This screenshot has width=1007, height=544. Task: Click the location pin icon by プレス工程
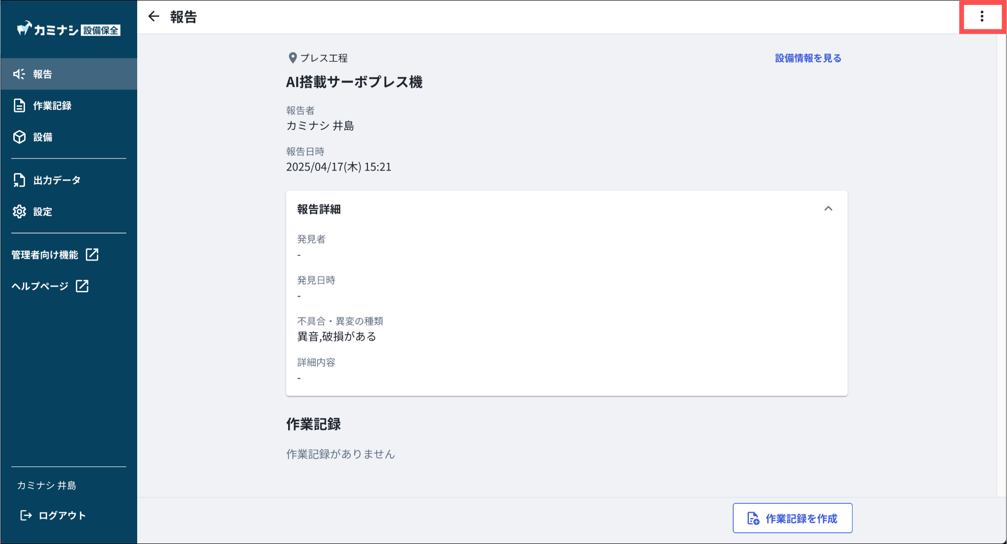pos(293,58)
